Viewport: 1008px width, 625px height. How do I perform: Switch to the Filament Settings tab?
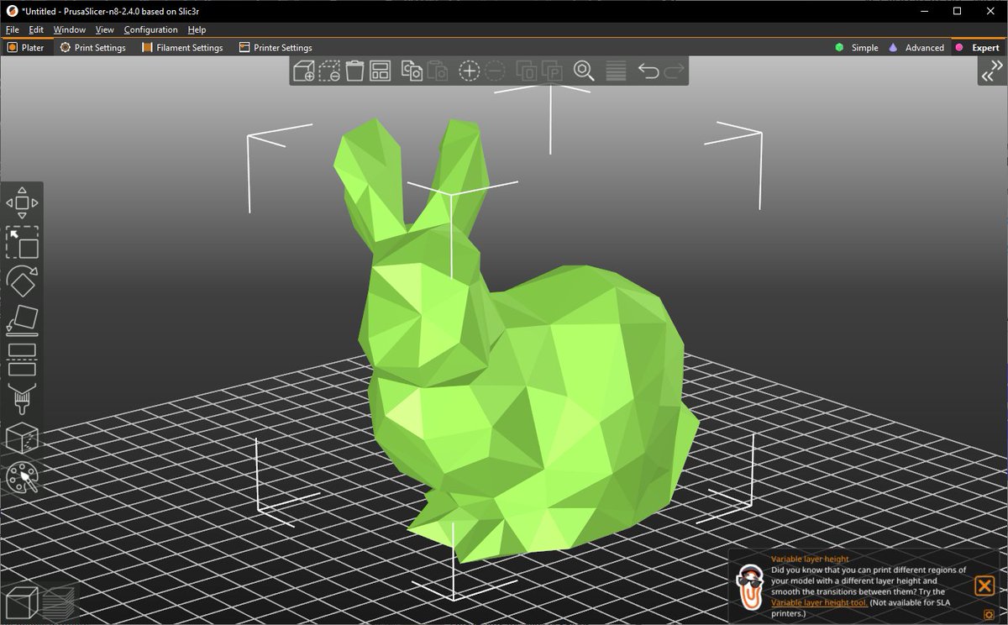pos(182,48)
